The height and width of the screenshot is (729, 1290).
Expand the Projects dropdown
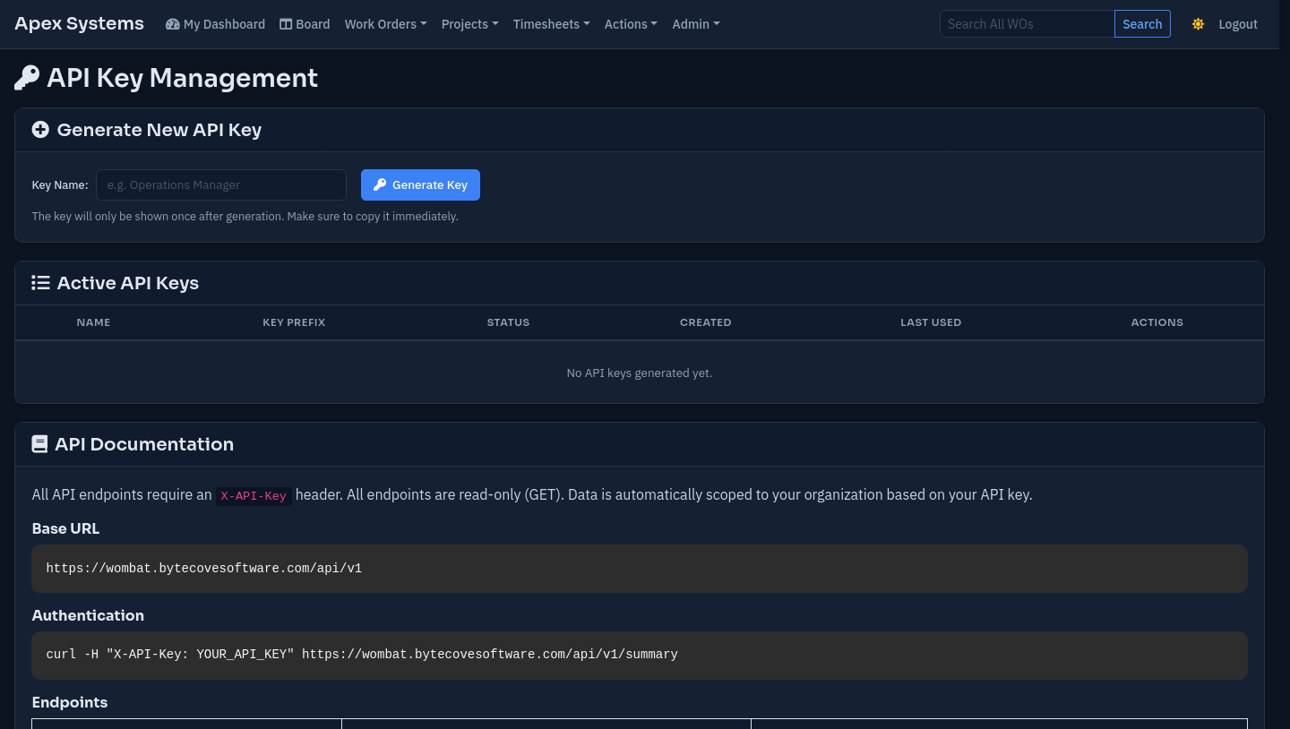point(469,24)
